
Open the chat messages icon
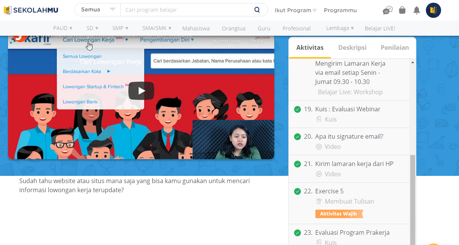387,10
